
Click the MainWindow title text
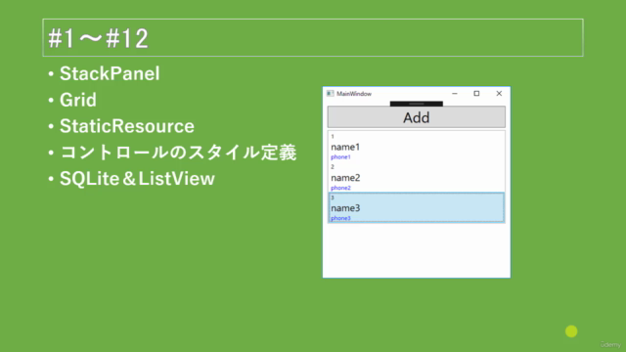(354, 94)
